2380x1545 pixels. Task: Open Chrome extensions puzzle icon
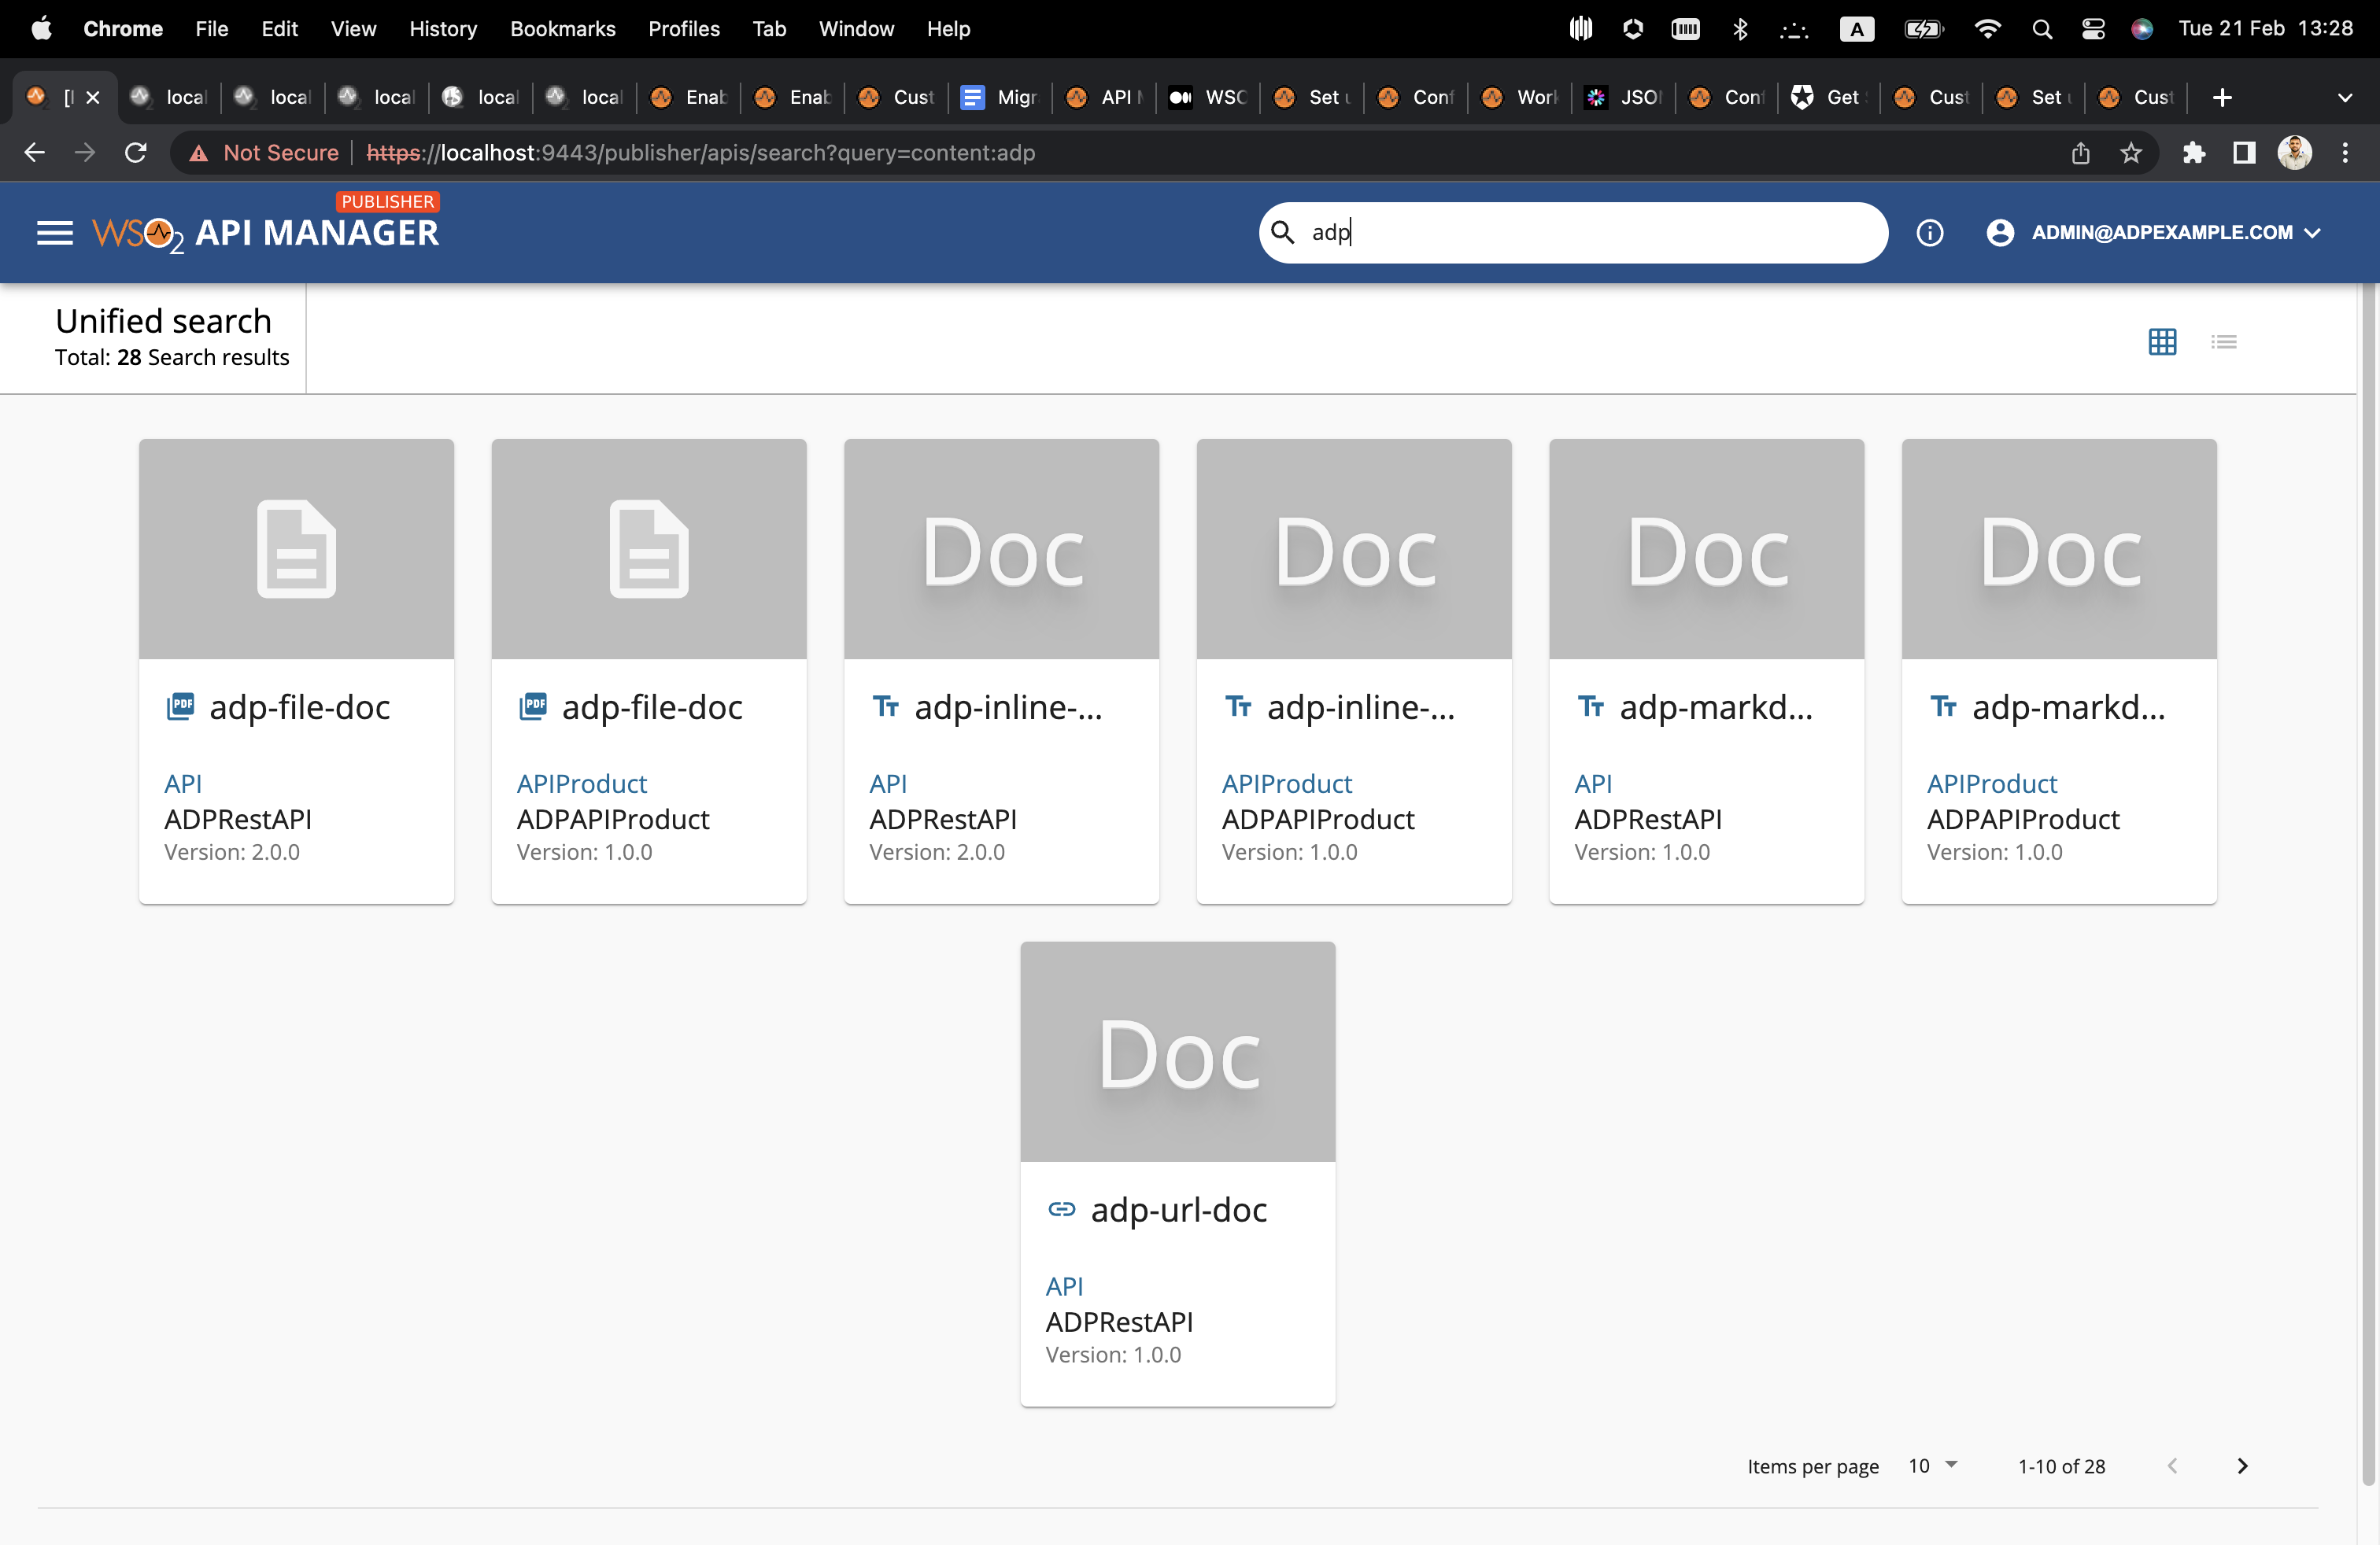[2195, 152]
